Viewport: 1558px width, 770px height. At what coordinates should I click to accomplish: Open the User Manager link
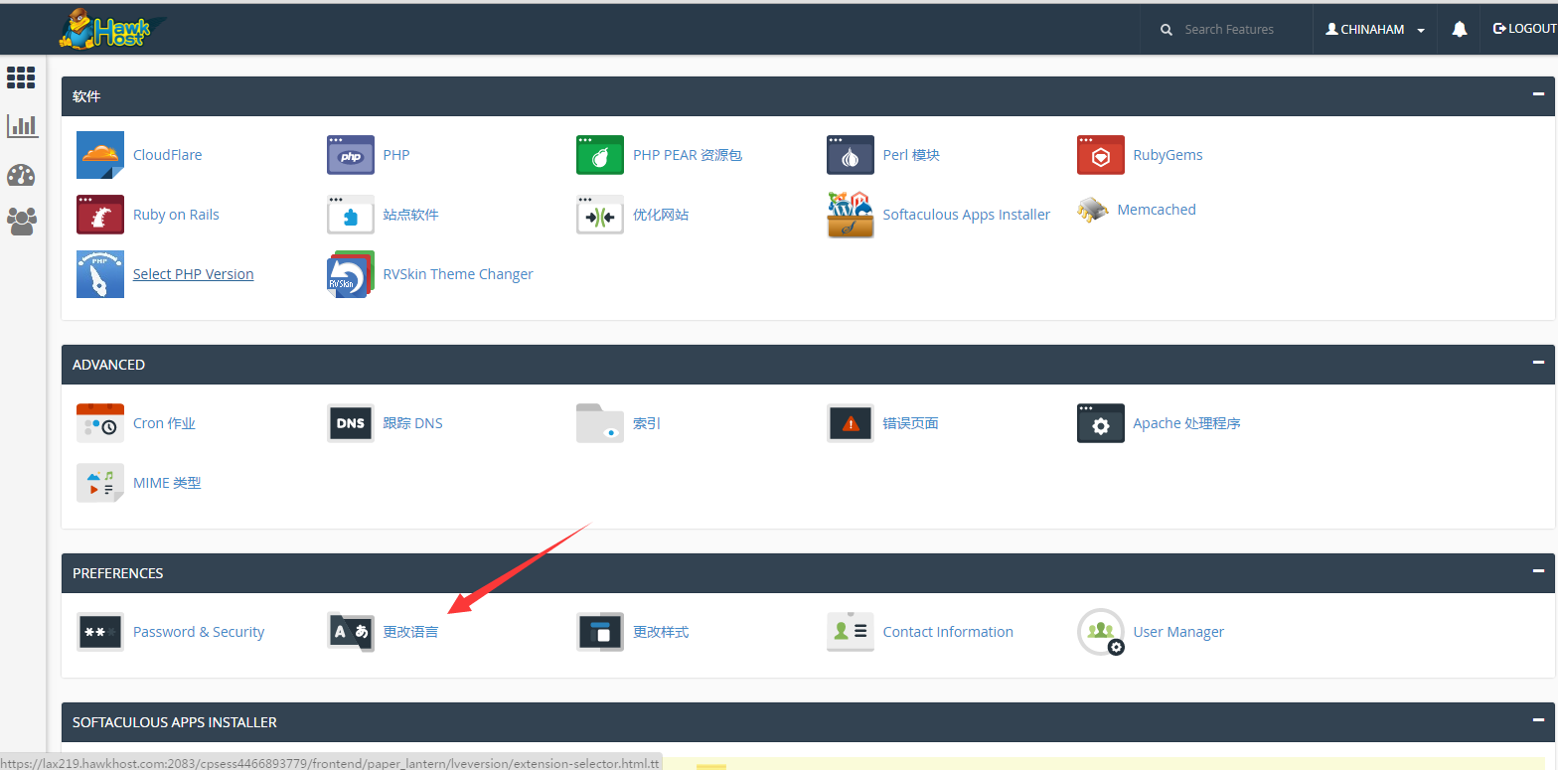coord(1178,632)
